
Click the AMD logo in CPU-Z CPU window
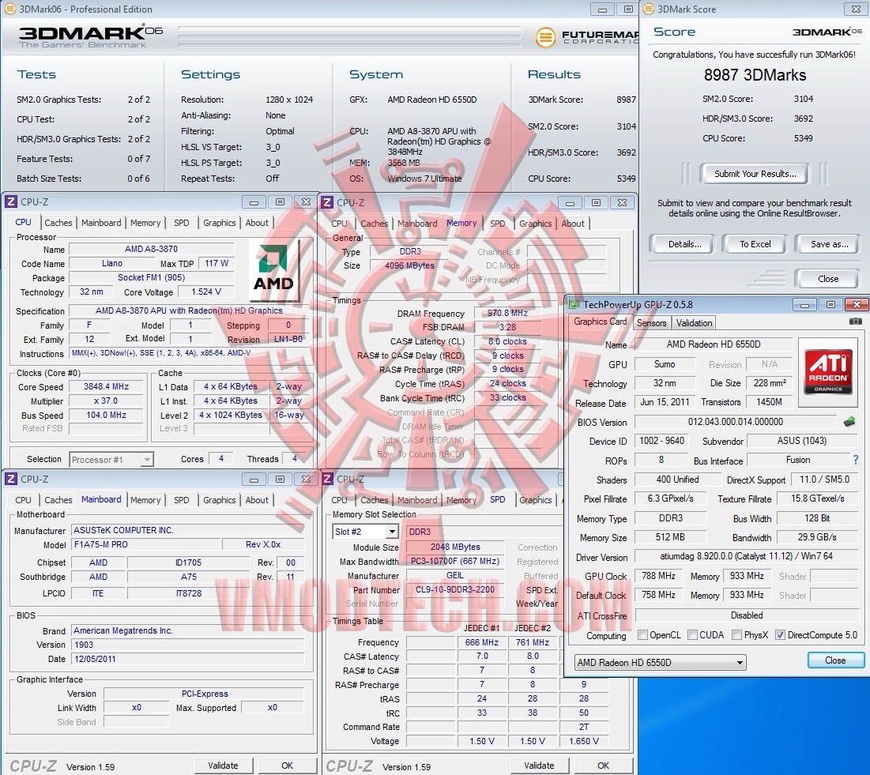coord(273,269)
